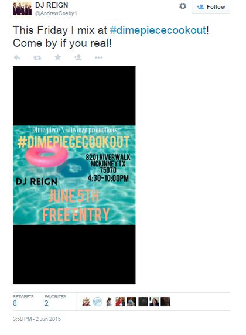Image resolution: width=246 pixels, height=335 pixels.
Task: Click the last avatar in the row
Action: click(165, 302)
